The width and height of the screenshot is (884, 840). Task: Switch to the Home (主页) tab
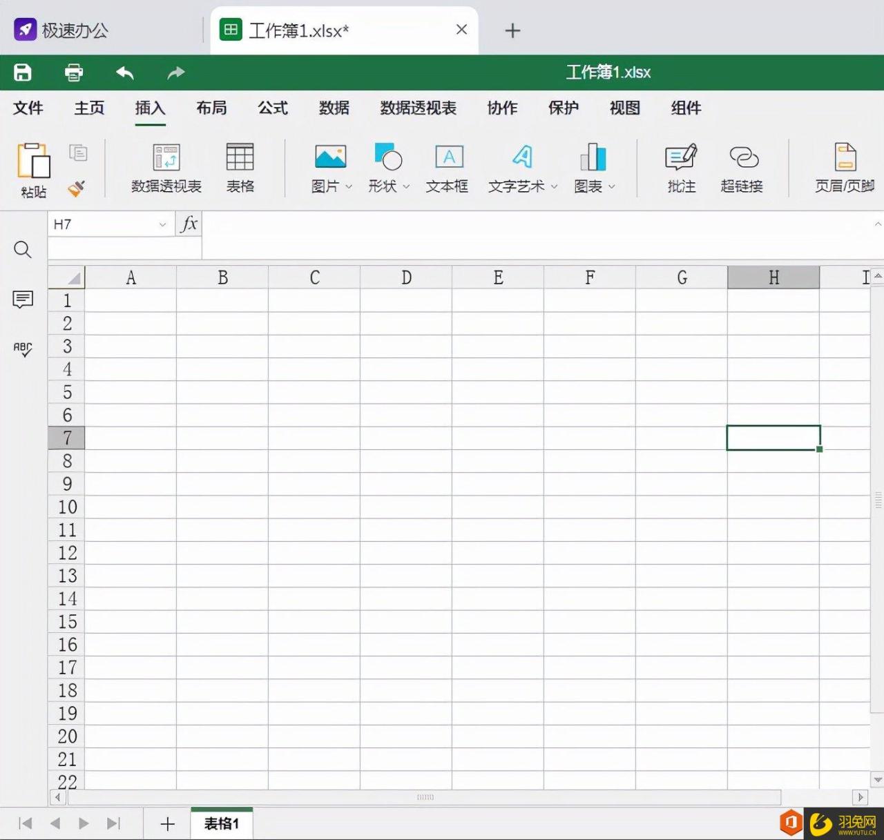click(x=89, y=108)
